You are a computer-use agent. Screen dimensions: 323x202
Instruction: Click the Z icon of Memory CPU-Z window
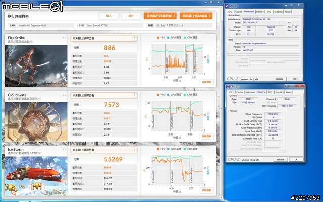pos(228,86)
